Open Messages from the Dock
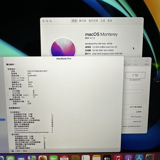 coord(10,158)
